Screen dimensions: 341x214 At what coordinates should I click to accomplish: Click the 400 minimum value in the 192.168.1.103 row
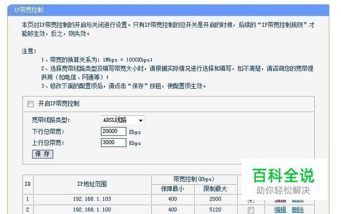click(172, 199)
